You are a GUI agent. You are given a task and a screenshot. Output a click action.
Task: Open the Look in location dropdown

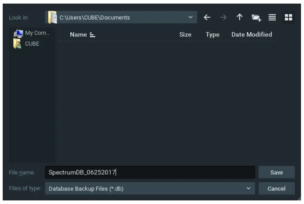(x=190, y=17)
